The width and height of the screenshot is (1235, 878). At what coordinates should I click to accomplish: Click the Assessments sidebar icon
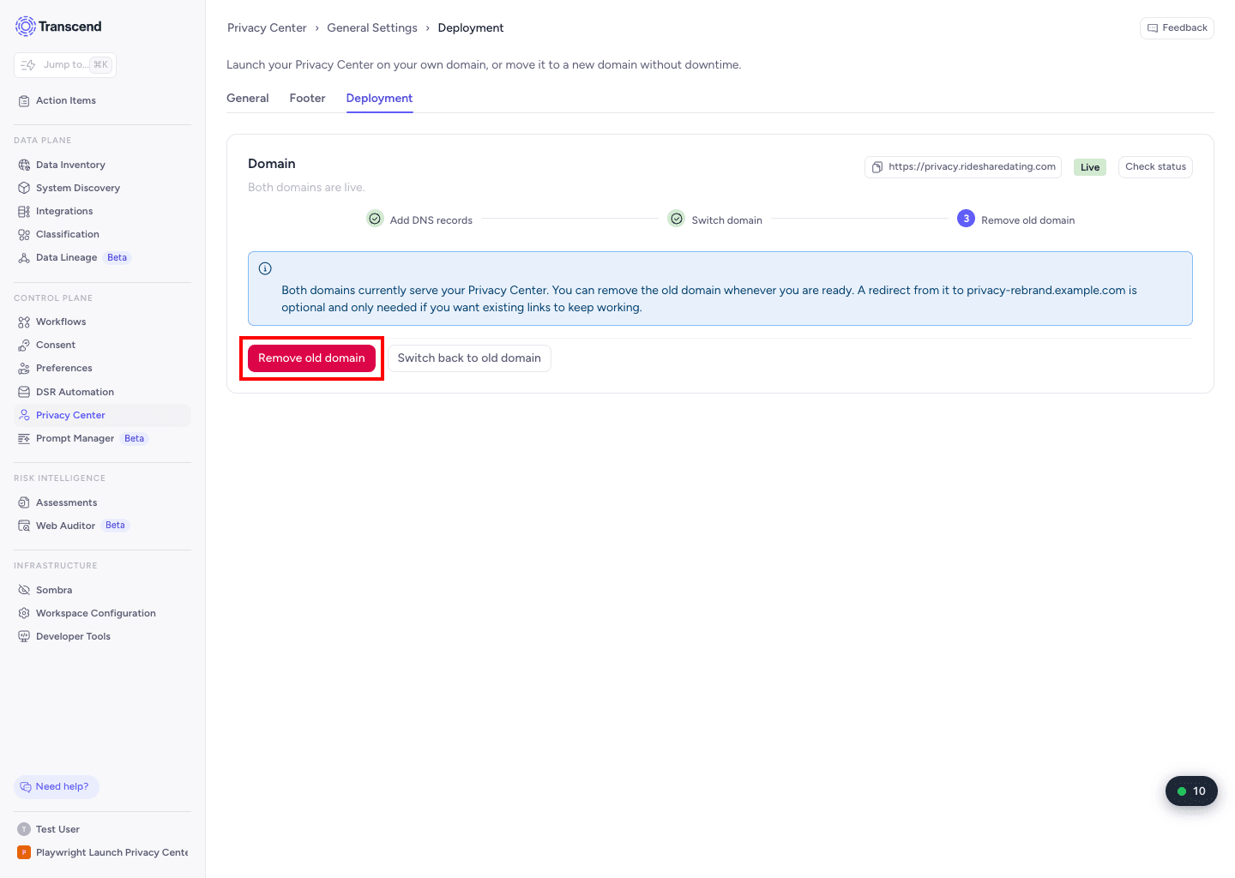pyautogui.click(x=24, y=502)
